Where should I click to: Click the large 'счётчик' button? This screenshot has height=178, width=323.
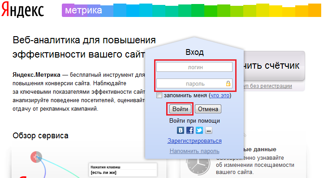point(274,66)
